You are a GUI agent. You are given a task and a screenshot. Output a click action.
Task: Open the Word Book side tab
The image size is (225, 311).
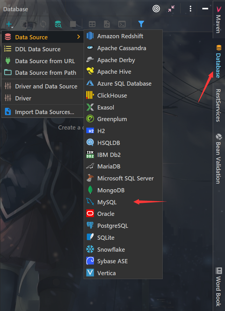218,287
